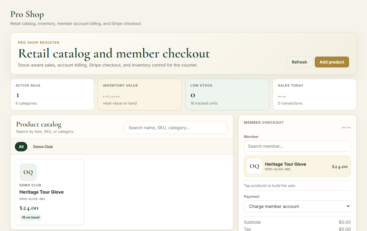The height and width of the screenshot is (231, 367).
Task: Focus the Search member field
Action: click(x=297, y=146)
